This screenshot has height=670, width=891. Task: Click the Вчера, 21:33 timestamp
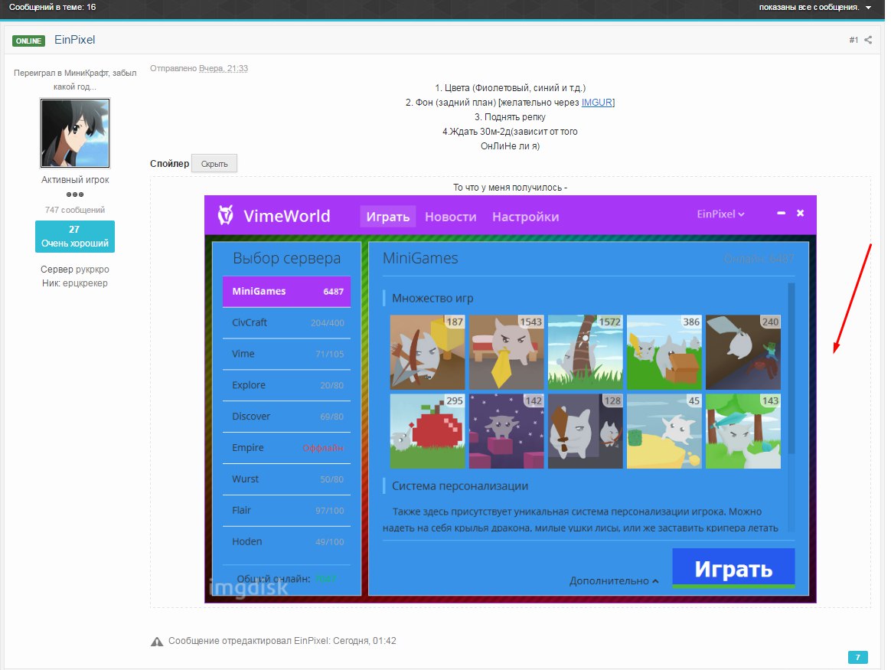click(x=224, y=68)
